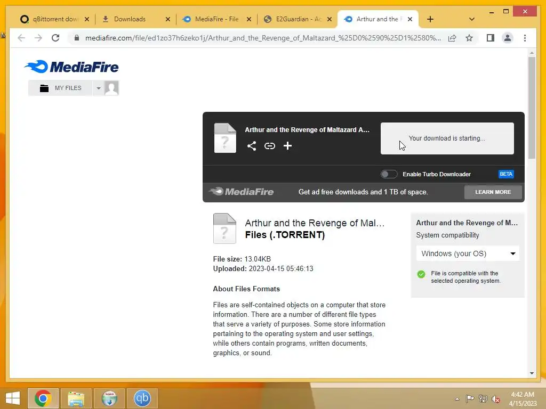The height and width of the screenshot is (409, 546).
Task: Open the Chrome three-dot menu
Action: pyautogui.click(x=525, y=38)
